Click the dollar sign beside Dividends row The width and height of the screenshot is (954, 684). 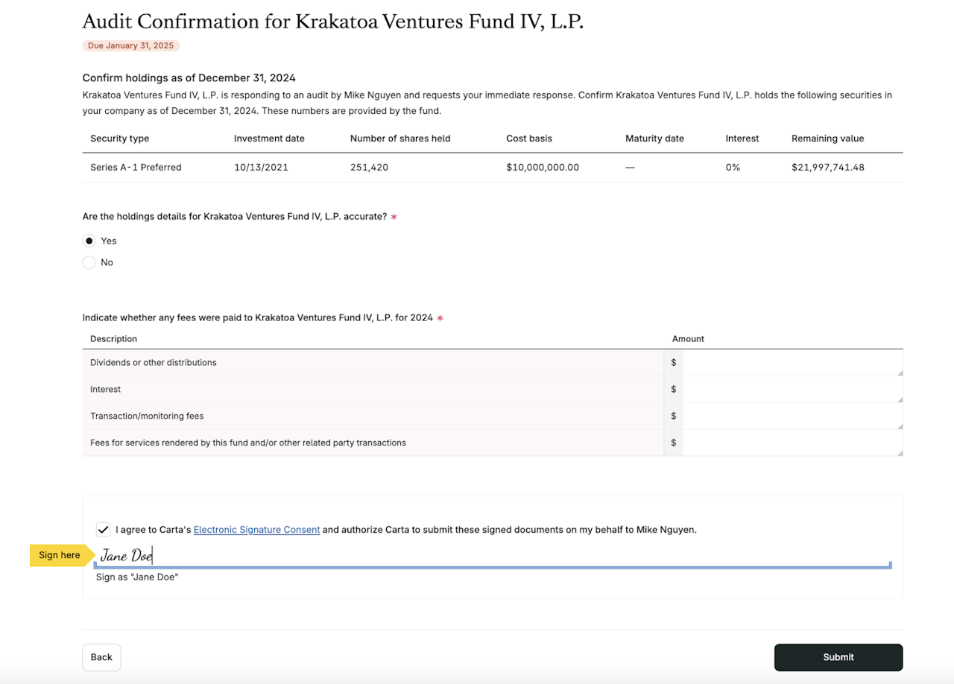(x=673, y=362)
